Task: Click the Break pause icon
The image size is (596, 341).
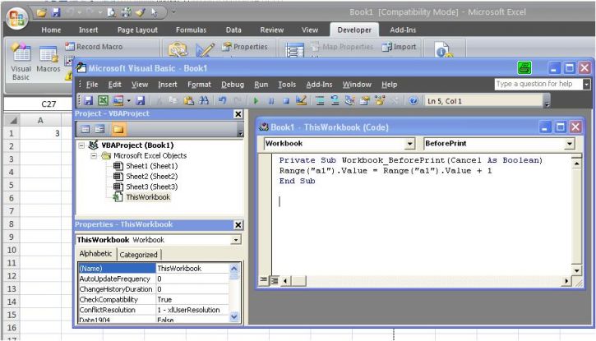Action: click(x=271, y=100)
